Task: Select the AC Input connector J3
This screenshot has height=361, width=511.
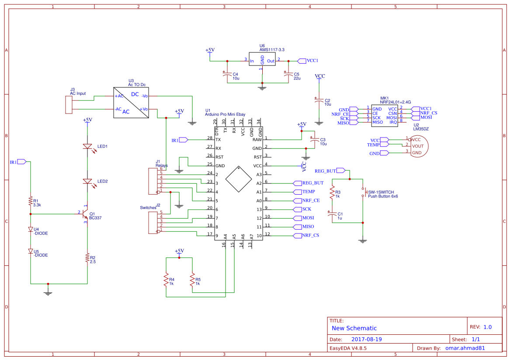Action: coord(69,105)
